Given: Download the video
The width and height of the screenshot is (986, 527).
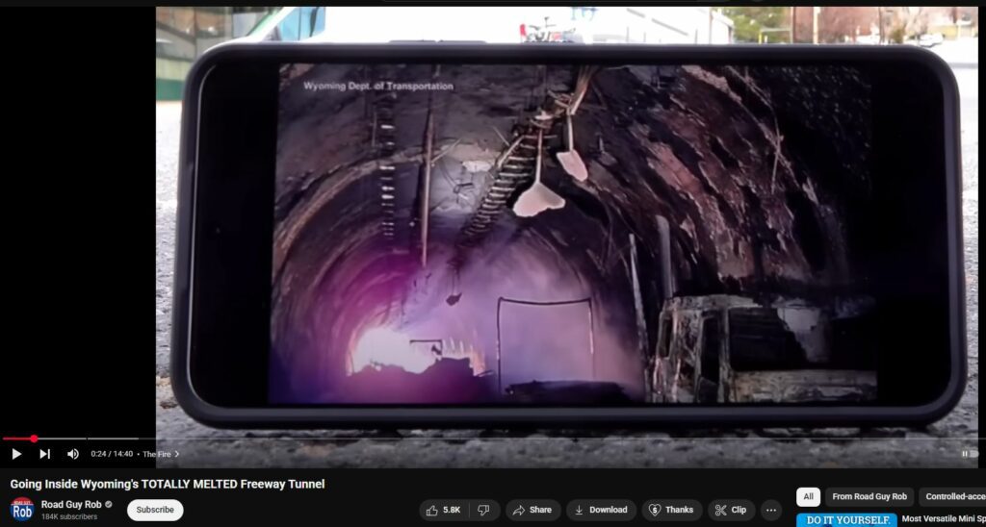Looking at the screenshot, I should pos(601,510).
